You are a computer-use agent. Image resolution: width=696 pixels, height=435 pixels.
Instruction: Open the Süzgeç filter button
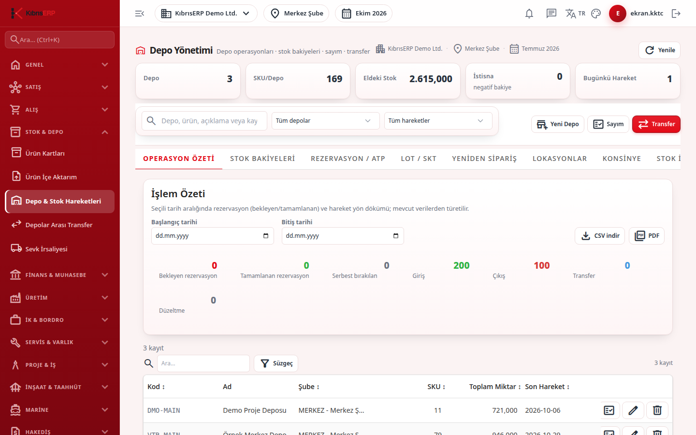pos(276,363)
